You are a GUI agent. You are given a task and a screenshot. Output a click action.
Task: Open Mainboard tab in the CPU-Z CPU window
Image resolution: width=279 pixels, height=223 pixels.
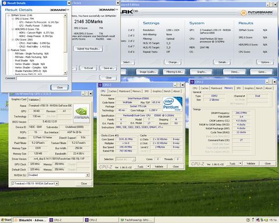(x=124, y=91)
